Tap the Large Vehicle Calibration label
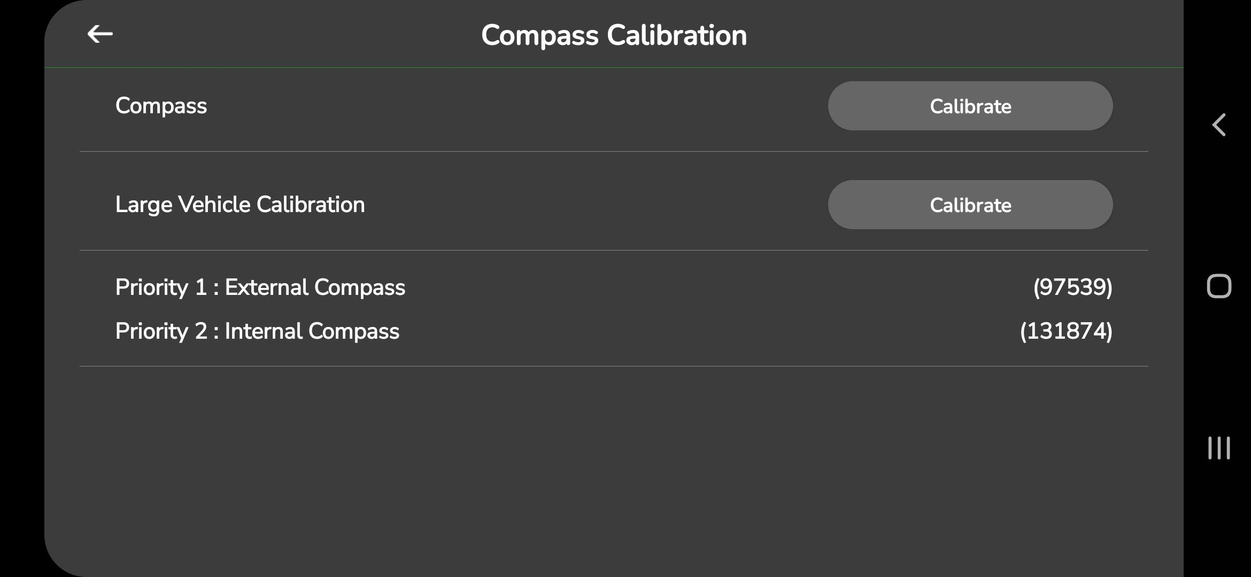The height and width of the screenshot is (577, 1251). tap(240, 205)
